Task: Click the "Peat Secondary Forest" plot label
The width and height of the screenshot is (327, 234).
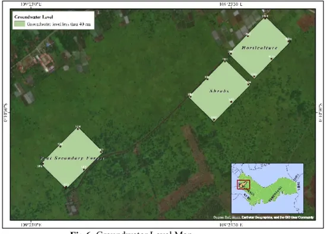Action: point(72,158)
